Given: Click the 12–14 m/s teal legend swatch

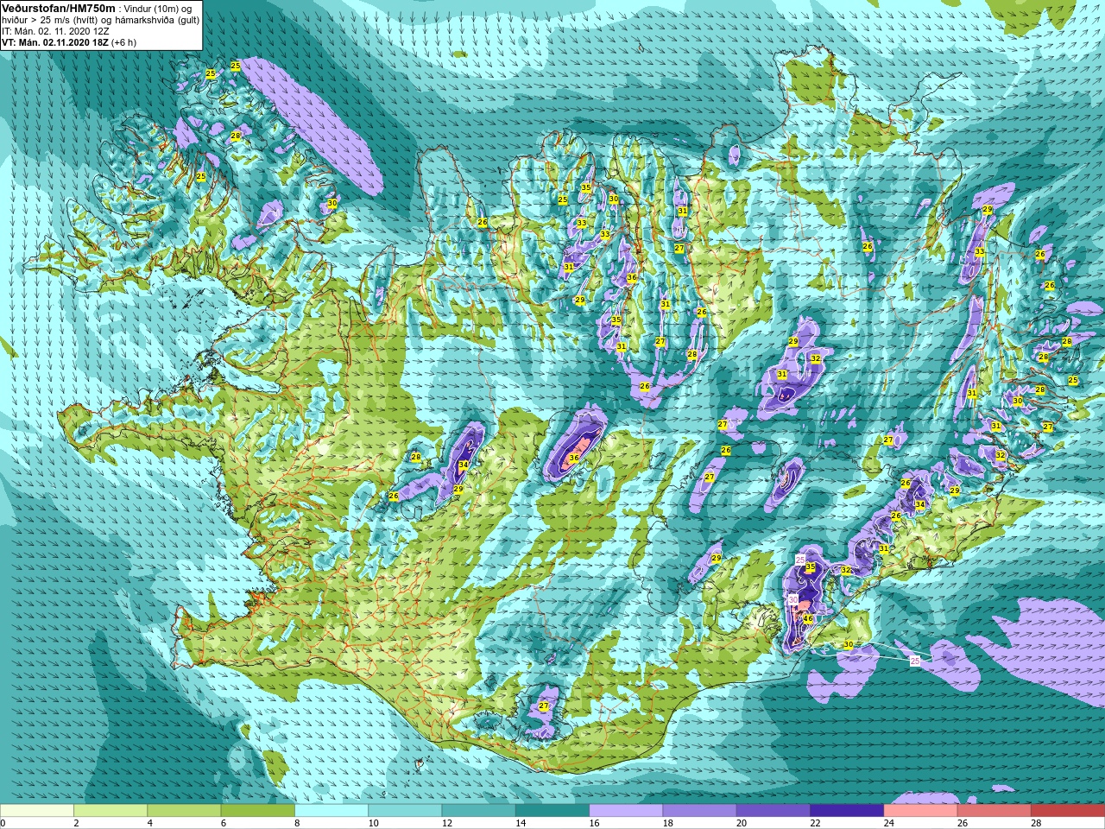Looking at the screenshot, I should pos(479,811).
